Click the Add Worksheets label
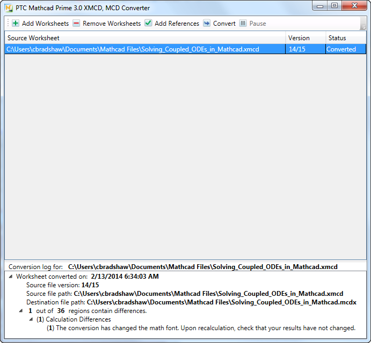Screen dimensions: 371x343 pos(46,24)
